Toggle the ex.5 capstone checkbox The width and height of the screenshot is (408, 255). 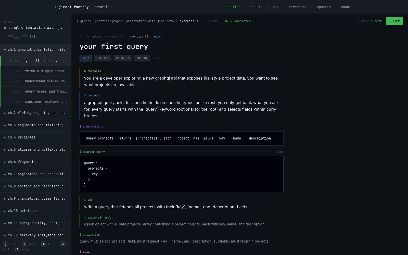(8, 102)
